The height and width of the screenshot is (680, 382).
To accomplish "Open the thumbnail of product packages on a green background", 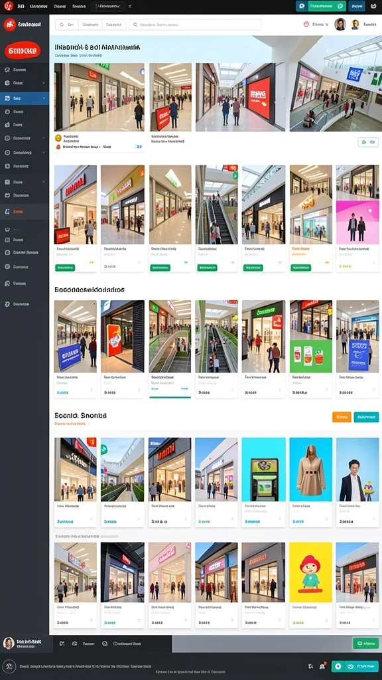I will coord(310,356).
